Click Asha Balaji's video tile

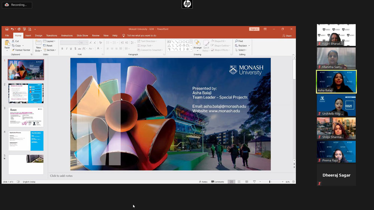tap(336, 82)
